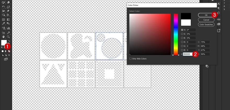230x110 pixels.
Task: Click the H hue value field
Action: (x=191, y=30)
